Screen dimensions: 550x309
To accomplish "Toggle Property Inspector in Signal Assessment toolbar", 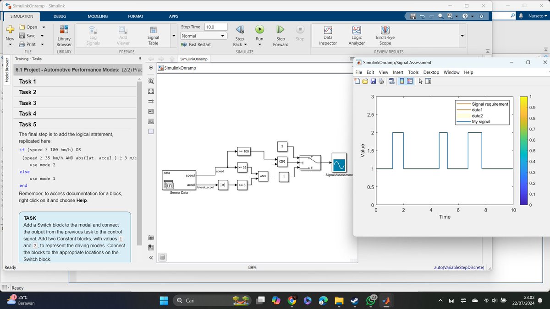I will 429,81.
